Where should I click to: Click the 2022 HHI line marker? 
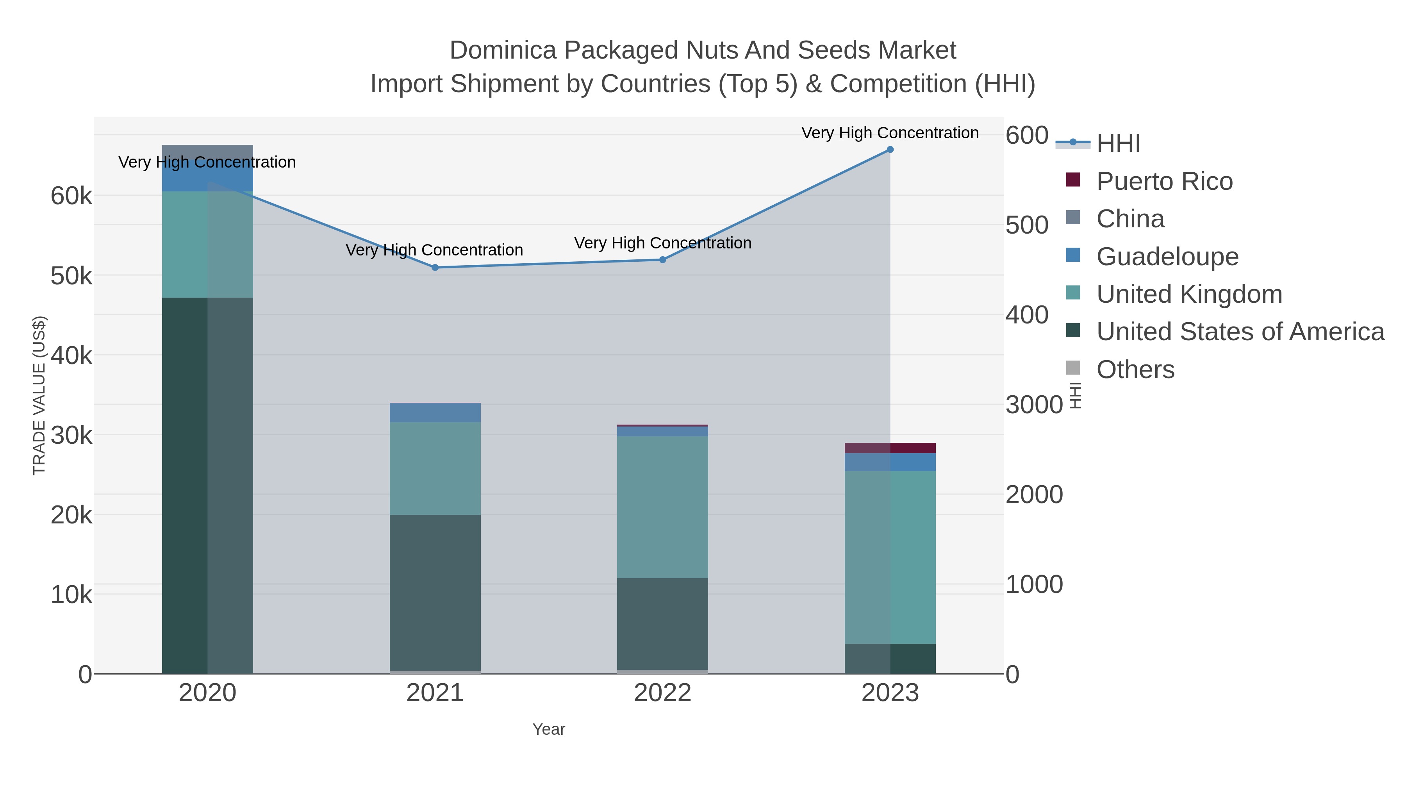point(663,260)
